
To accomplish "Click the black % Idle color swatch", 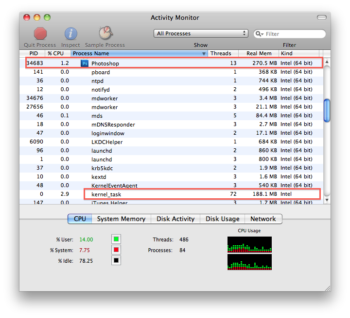I will coord(116,260).
